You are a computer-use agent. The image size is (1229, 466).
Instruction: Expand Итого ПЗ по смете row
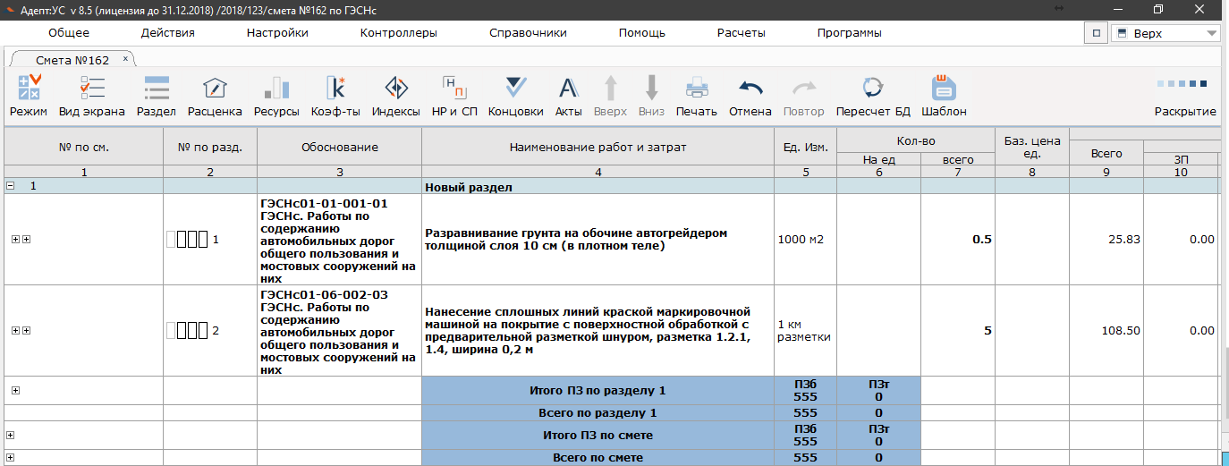point(11,435)
